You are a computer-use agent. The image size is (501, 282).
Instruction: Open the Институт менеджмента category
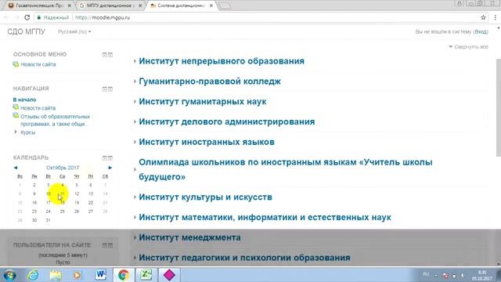[189, 237]
